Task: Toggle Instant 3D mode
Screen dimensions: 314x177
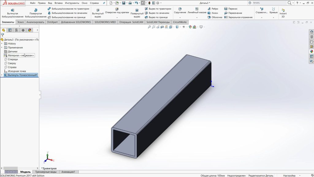Action: click(x=283, y=13)
